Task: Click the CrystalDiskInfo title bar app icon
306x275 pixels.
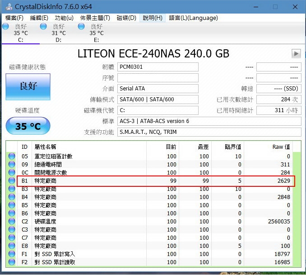Action: tap(9, 7)
